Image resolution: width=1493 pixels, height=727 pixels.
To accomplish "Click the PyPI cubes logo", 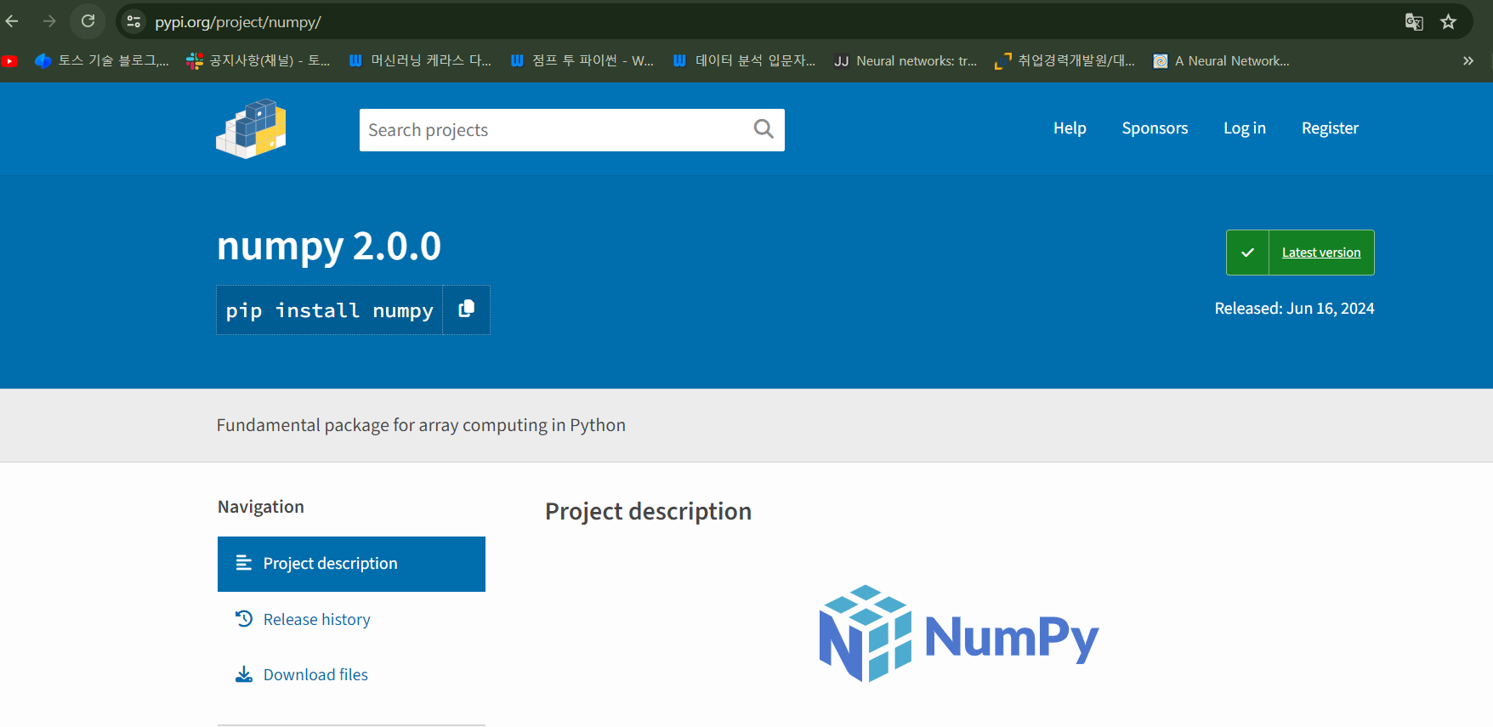I will coord(251,128).
